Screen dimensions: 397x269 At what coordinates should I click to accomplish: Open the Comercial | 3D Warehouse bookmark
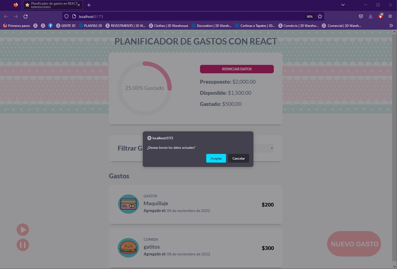pyautogui.click(x=341, y=26)
